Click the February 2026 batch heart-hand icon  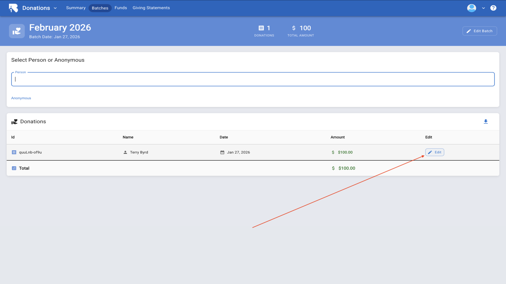[17, 31]
